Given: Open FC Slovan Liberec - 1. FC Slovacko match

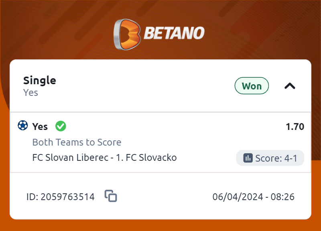Looking at the screenshot, I should (x=104, y=158).
